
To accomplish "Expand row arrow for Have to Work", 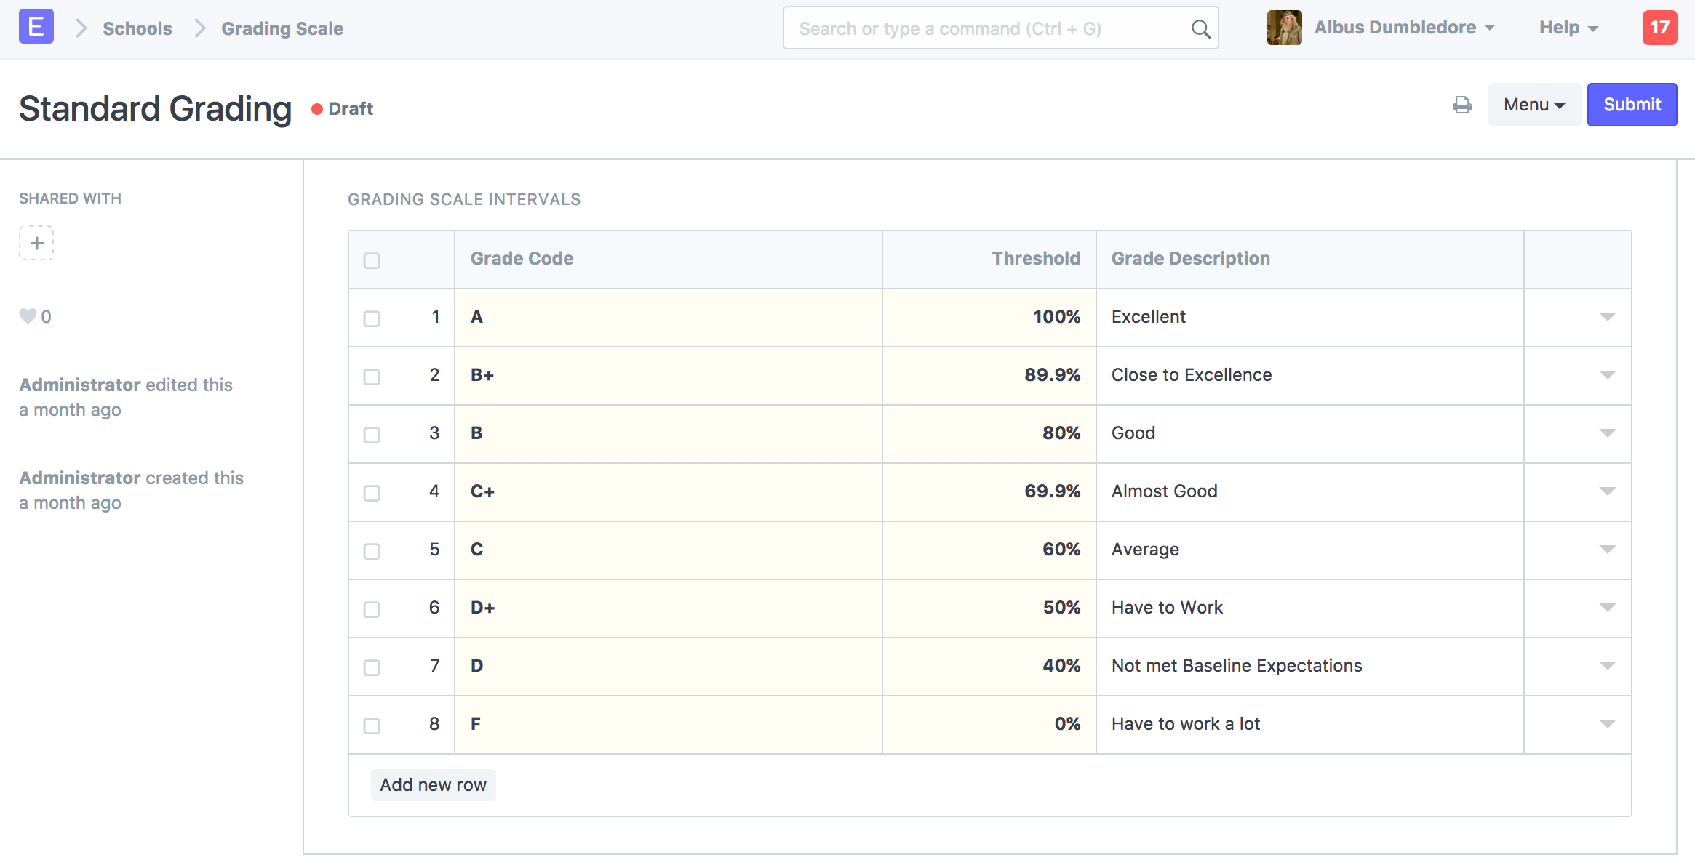I will tap(1608, 608).
